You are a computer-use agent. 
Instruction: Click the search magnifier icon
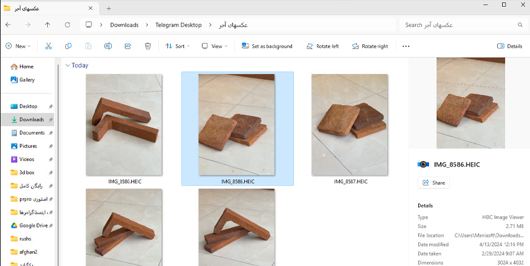coord(520,25)
